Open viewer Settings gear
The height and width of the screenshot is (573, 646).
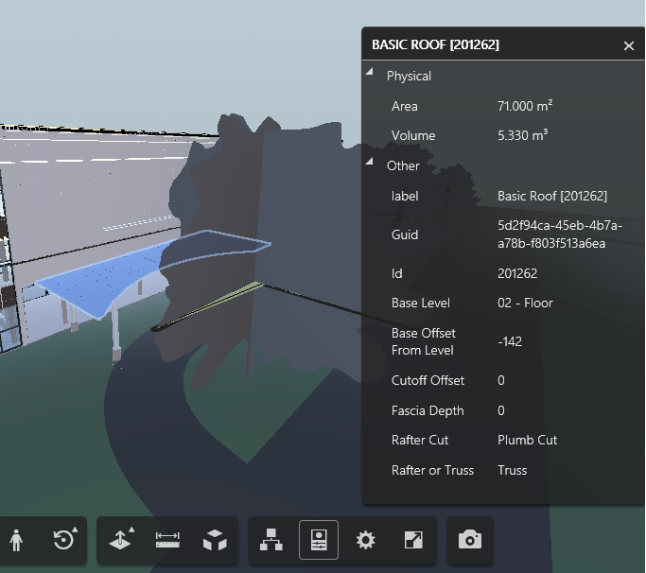[x=365, y=540]
